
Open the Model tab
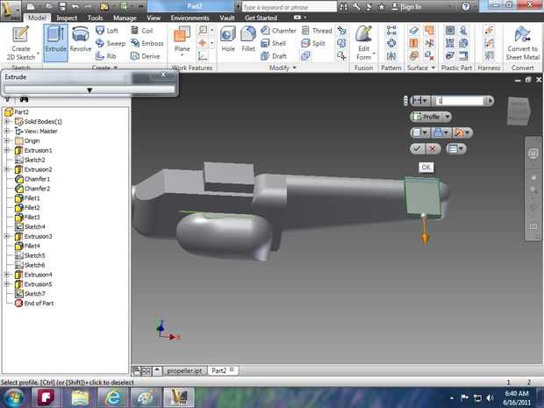coord(37,18)
